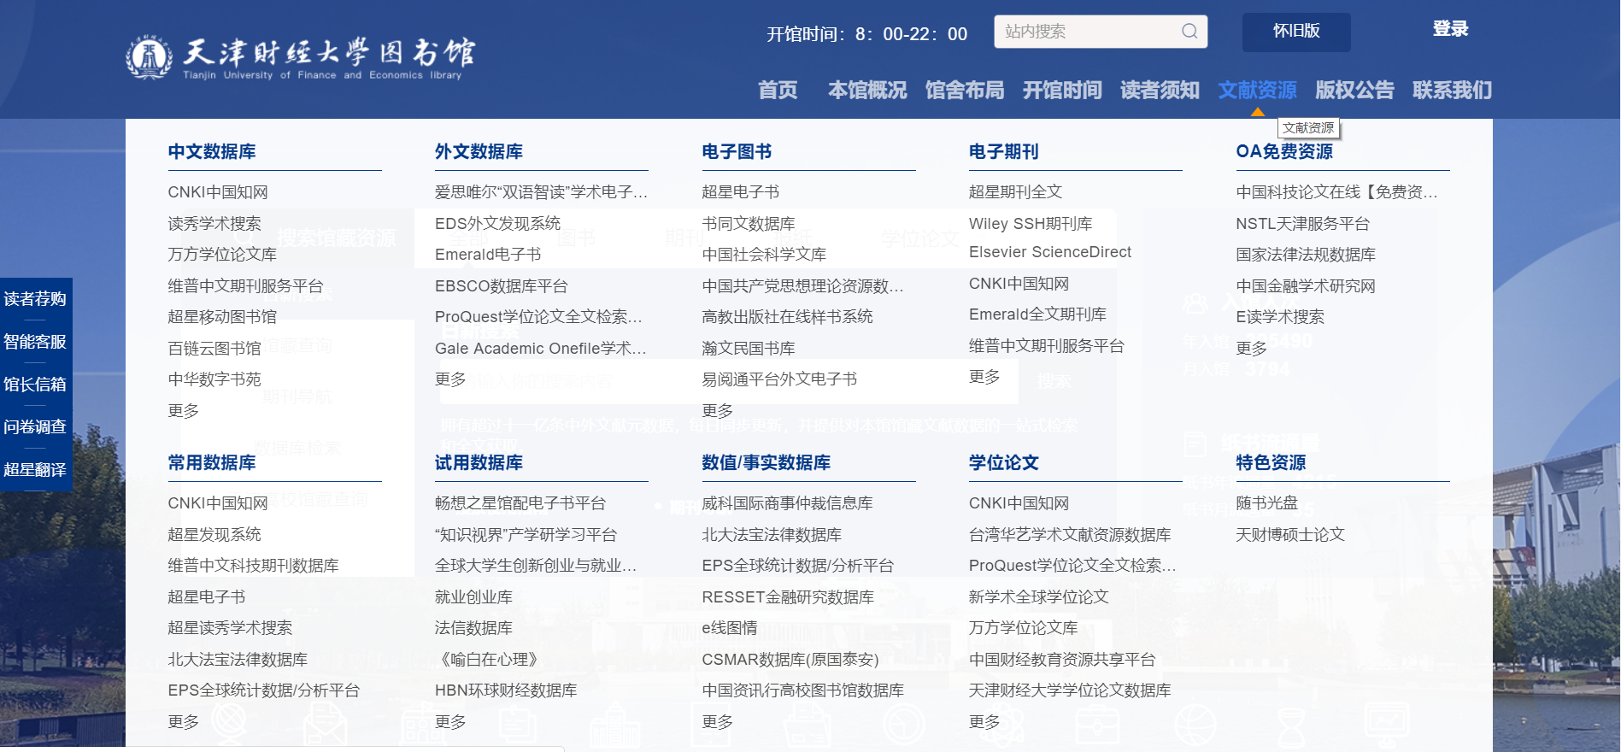Click the 登录 login link
This screenshot has width=1621, height=752.
click(1450, 29)
